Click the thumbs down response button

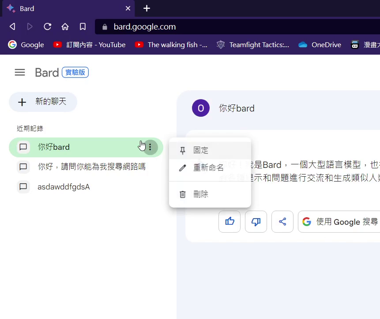[256, 222]
